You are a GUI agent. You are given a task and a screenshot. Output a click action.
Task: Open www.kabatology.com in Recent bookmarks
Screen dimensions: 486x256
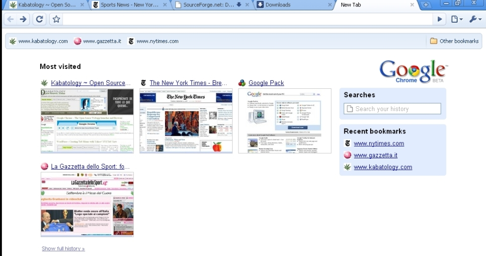(x=383, y=167)
